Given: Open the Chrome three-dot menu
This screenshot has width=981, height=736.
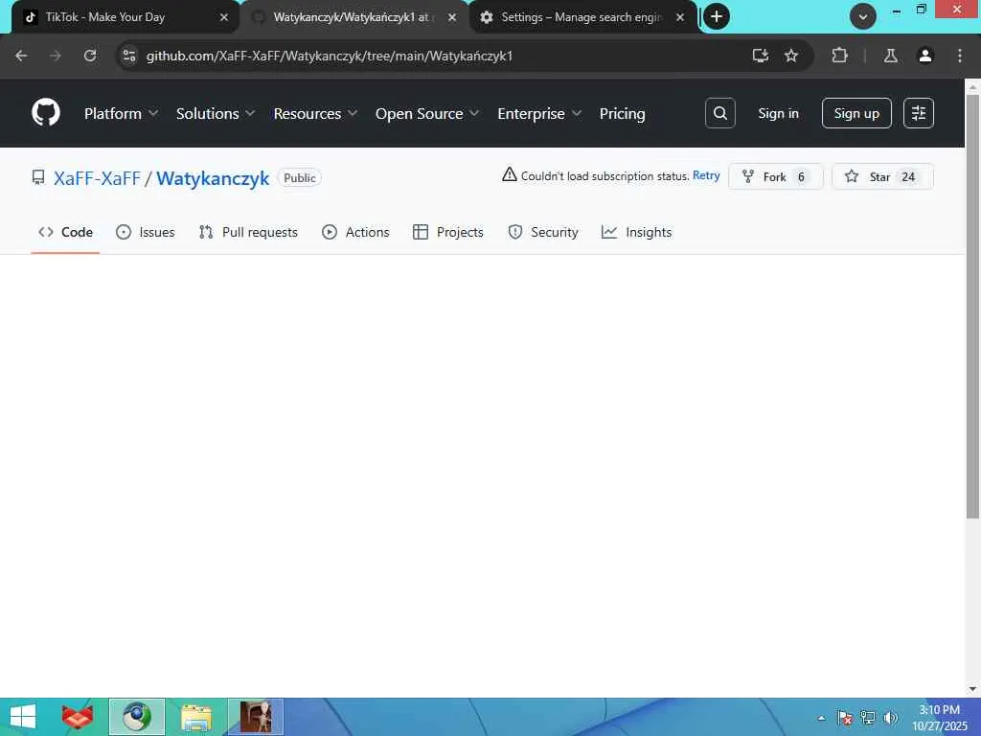Looking at the screenshot, I should coord(960,56).
